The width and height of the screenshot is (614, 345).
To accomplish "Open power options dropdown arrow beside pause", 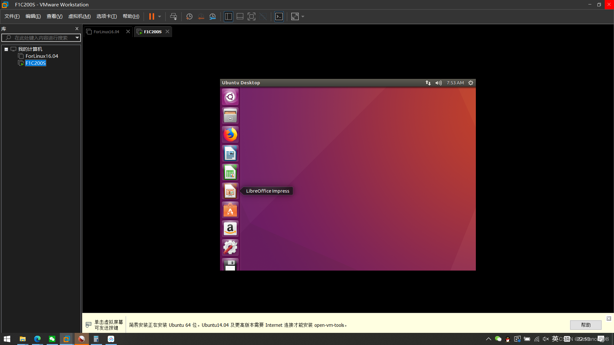I will 160,17.
